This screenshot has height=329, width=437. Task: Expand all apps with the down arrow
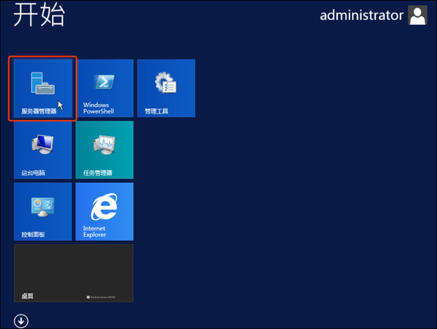[21, 321]
